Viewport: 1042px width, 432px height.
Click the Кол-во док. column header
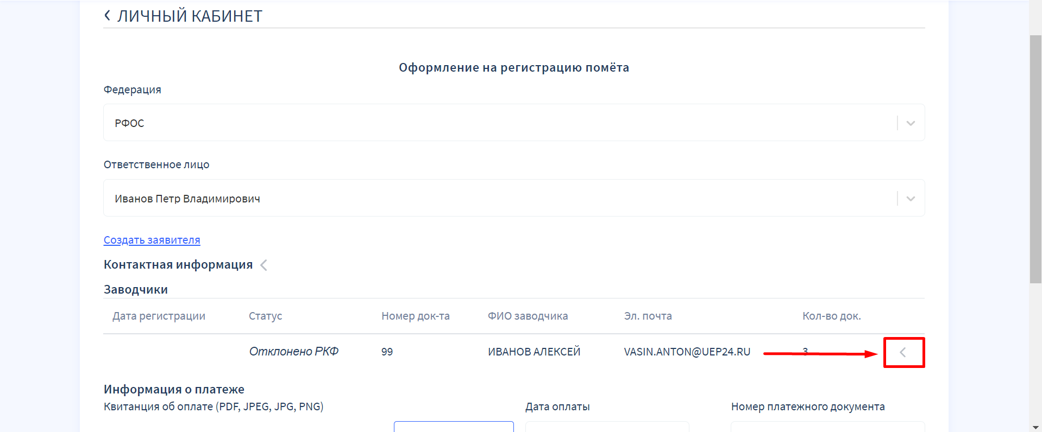click(831, 316)
